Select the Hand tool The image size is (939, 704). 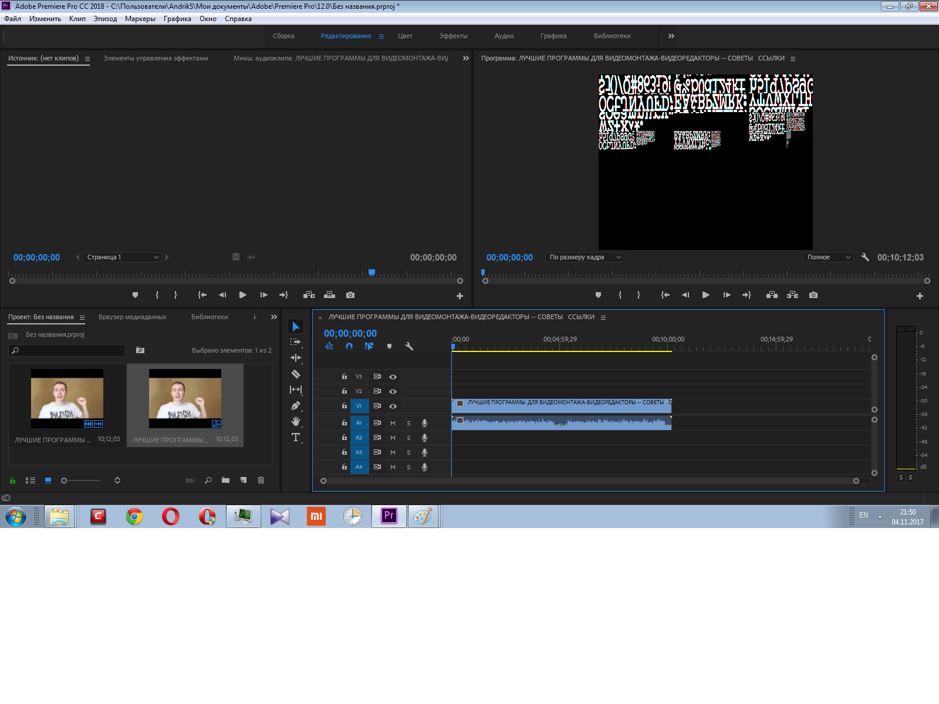tap(296, 421)
